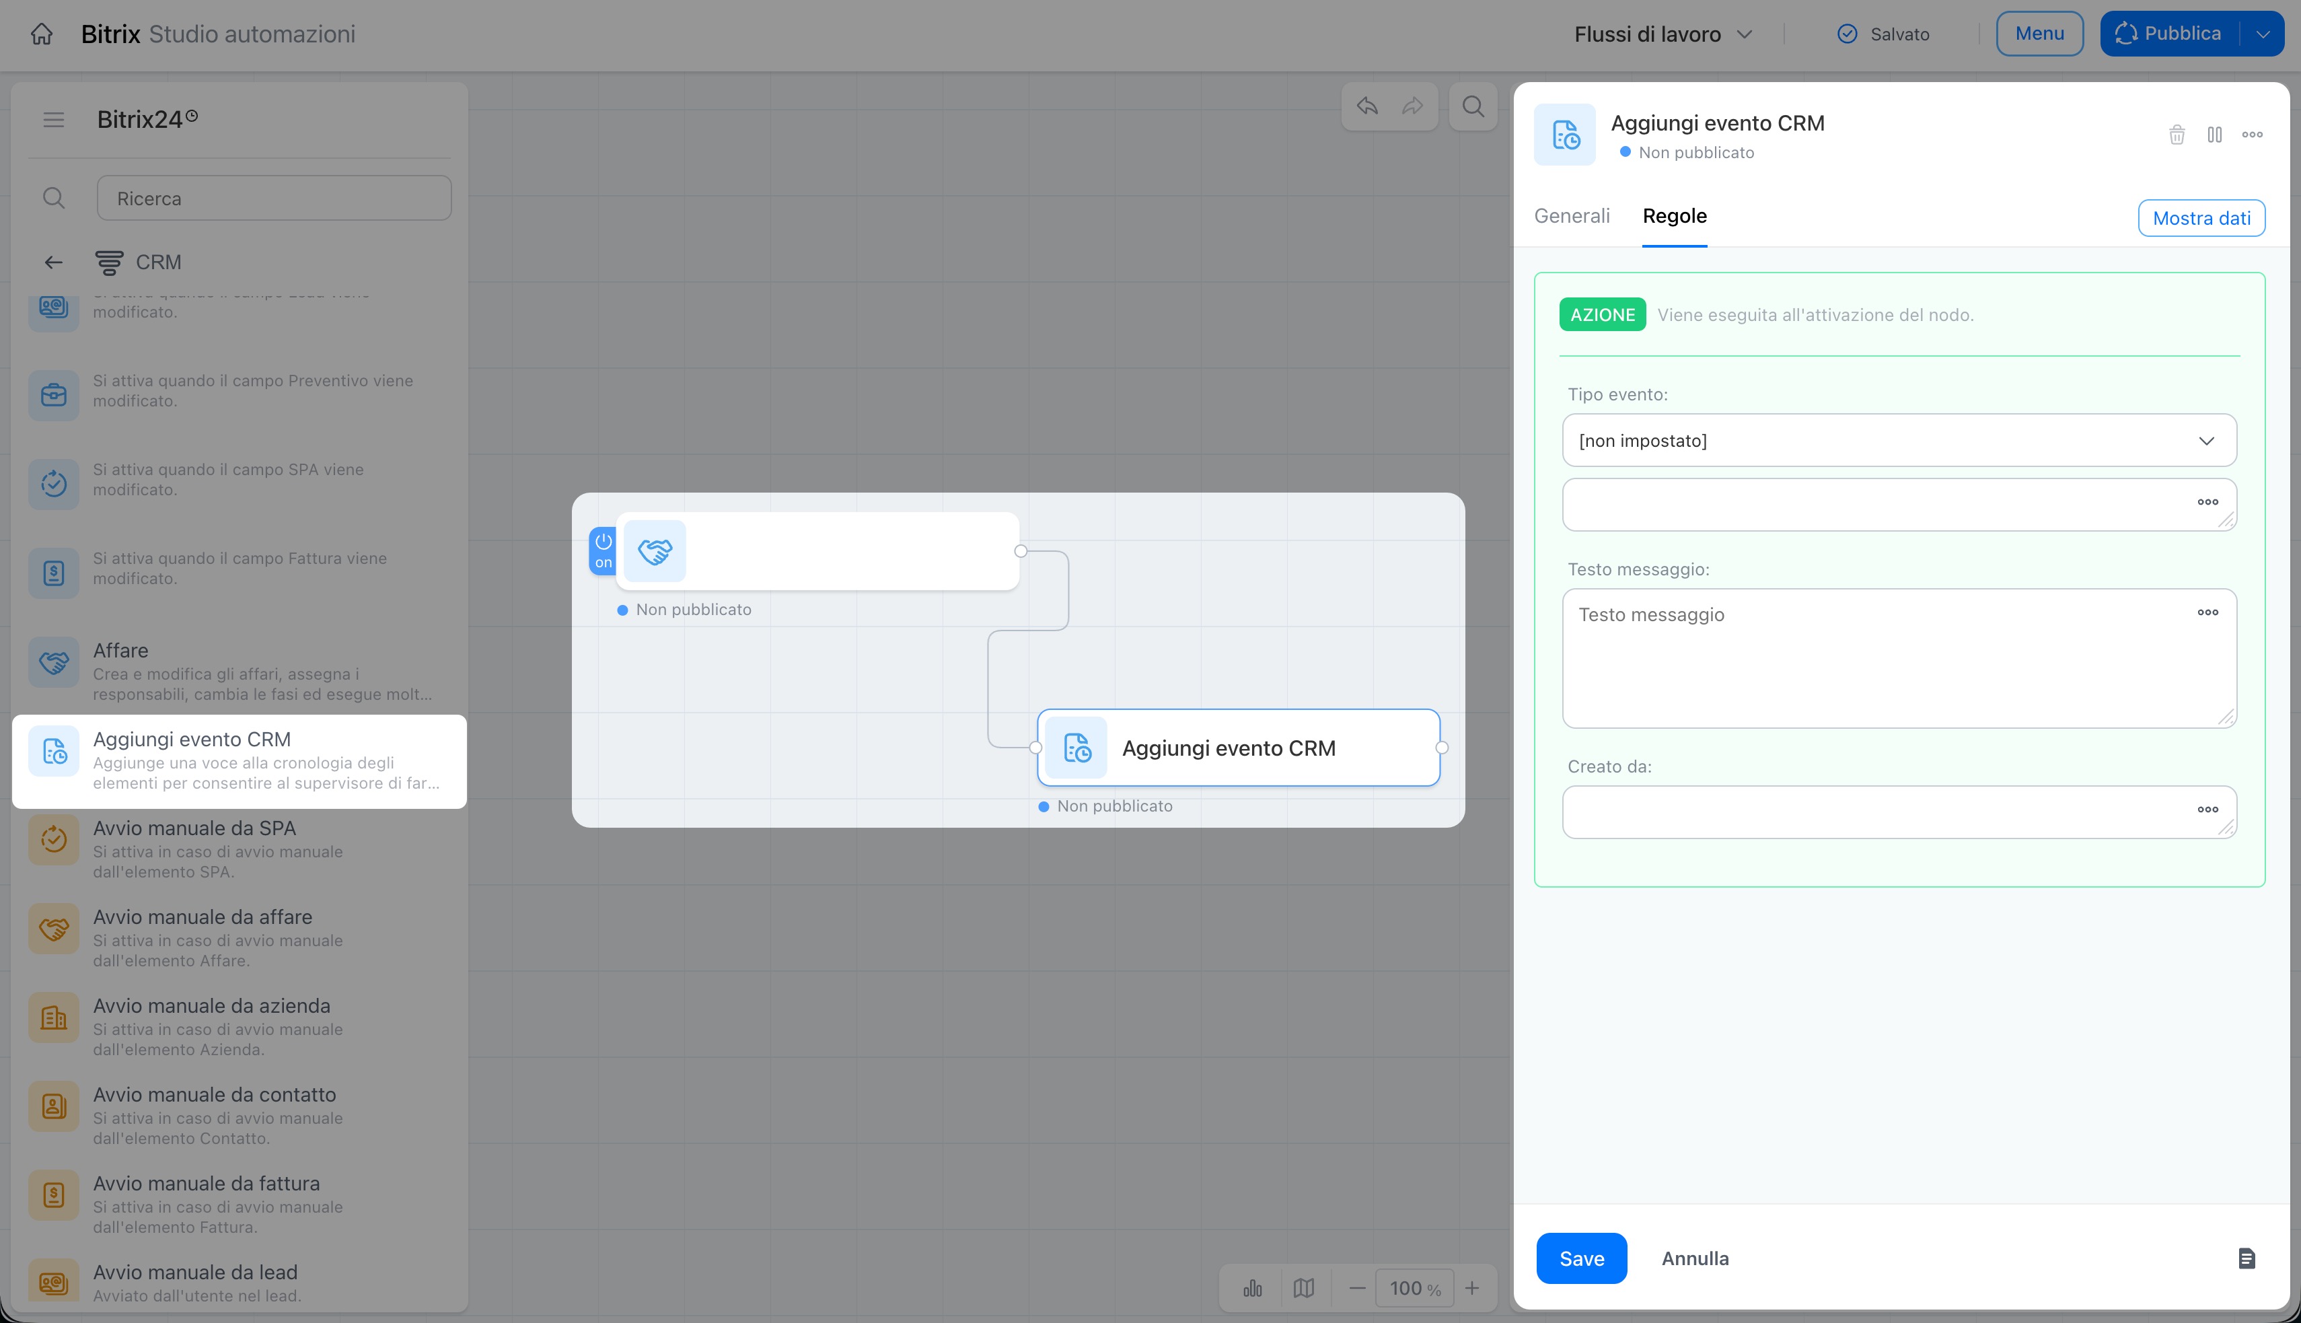Choose Aggiungi evento CRM in sidebar list
This screenshot has width=2301, height=1323.
[x=239, y=762]
